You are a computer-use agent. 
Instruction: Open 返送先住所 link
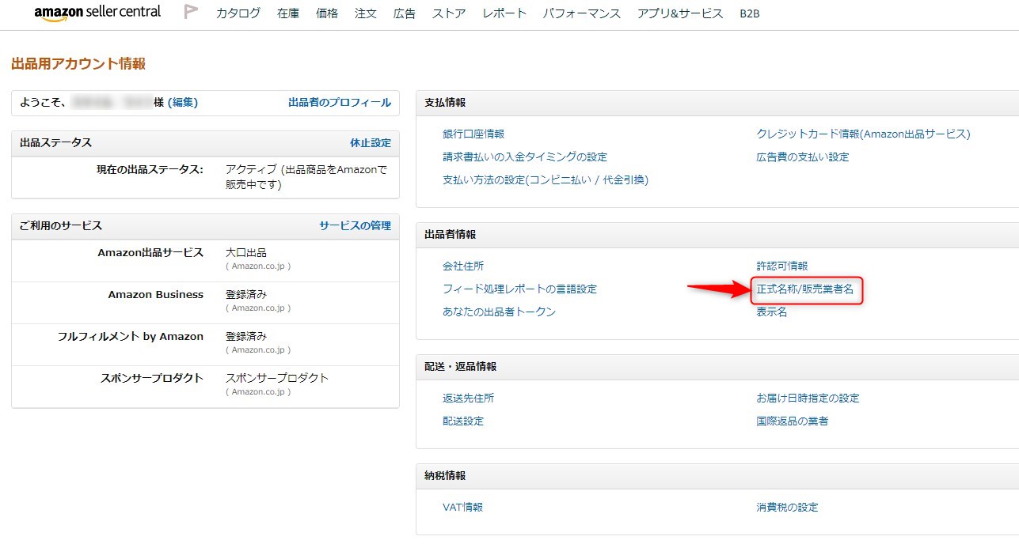[468, 398]
